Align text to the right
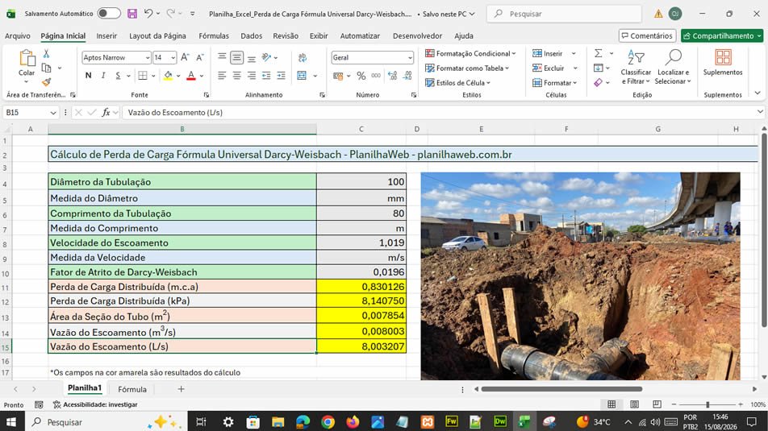The height and width of the screenshot is (431, 768). (x=251, y=76)
